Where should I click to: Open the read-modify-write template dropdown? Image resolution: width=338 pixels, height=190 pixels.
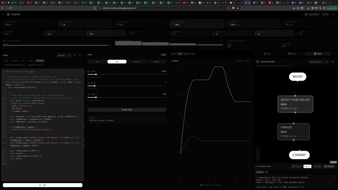tap(319, 62)
